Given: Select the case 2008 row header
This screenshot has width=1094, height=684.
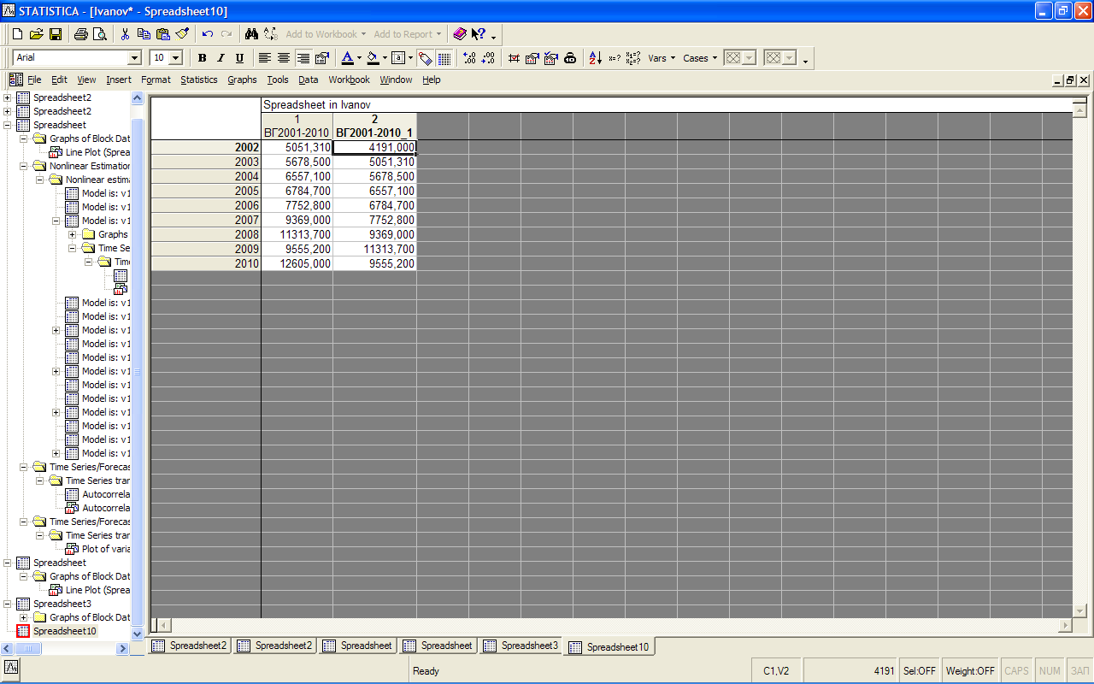Looking at the screenshot, I should 206,234.
